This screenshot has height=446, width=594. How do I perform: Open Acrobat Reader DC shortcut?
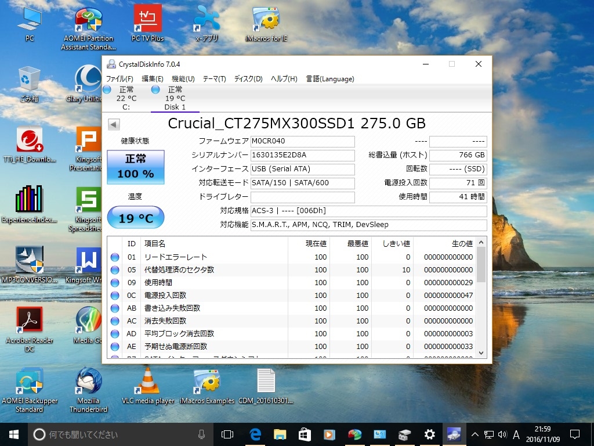click(x=29, y=329)
